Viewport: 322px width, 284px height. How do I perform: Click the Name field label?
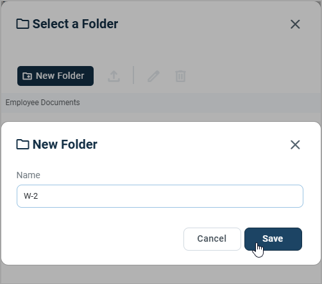point(28,175)
